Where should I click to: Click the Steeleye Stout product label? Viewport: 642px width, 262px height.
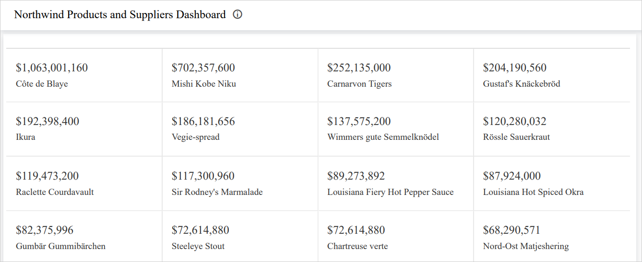pyautogui.click(x=198, y=246)
